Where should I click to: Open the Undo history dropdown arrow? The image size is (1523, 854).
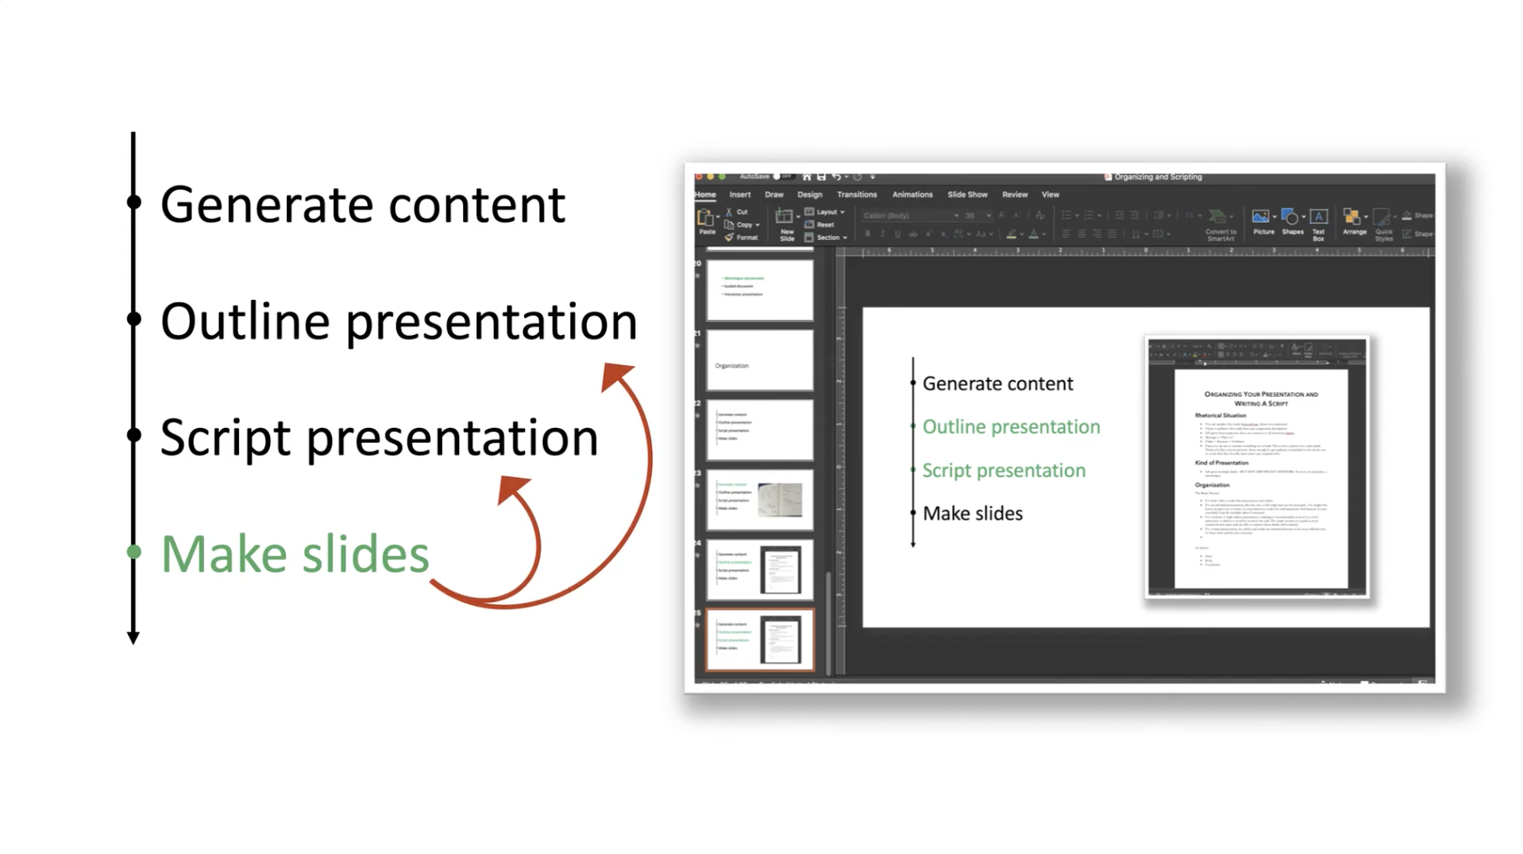[846, 177]
